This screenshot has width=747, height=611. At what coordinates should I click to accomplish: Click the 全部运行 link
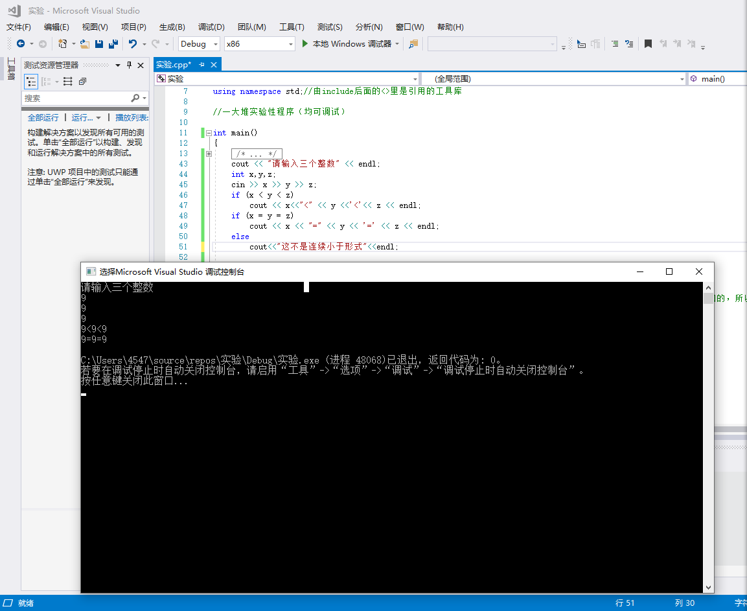click(x=43, y=117)
